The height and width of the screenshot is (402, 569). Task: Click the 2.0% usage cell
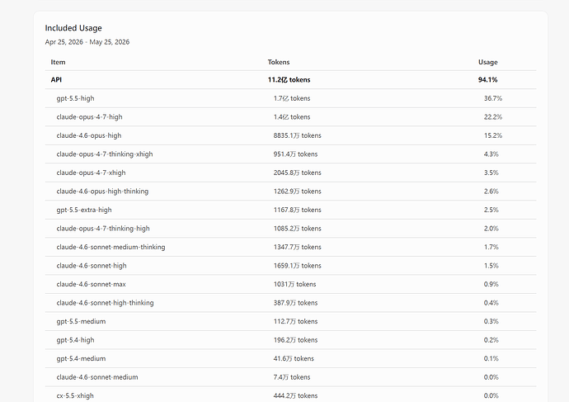pyautogui.click(x=491, y=229)
